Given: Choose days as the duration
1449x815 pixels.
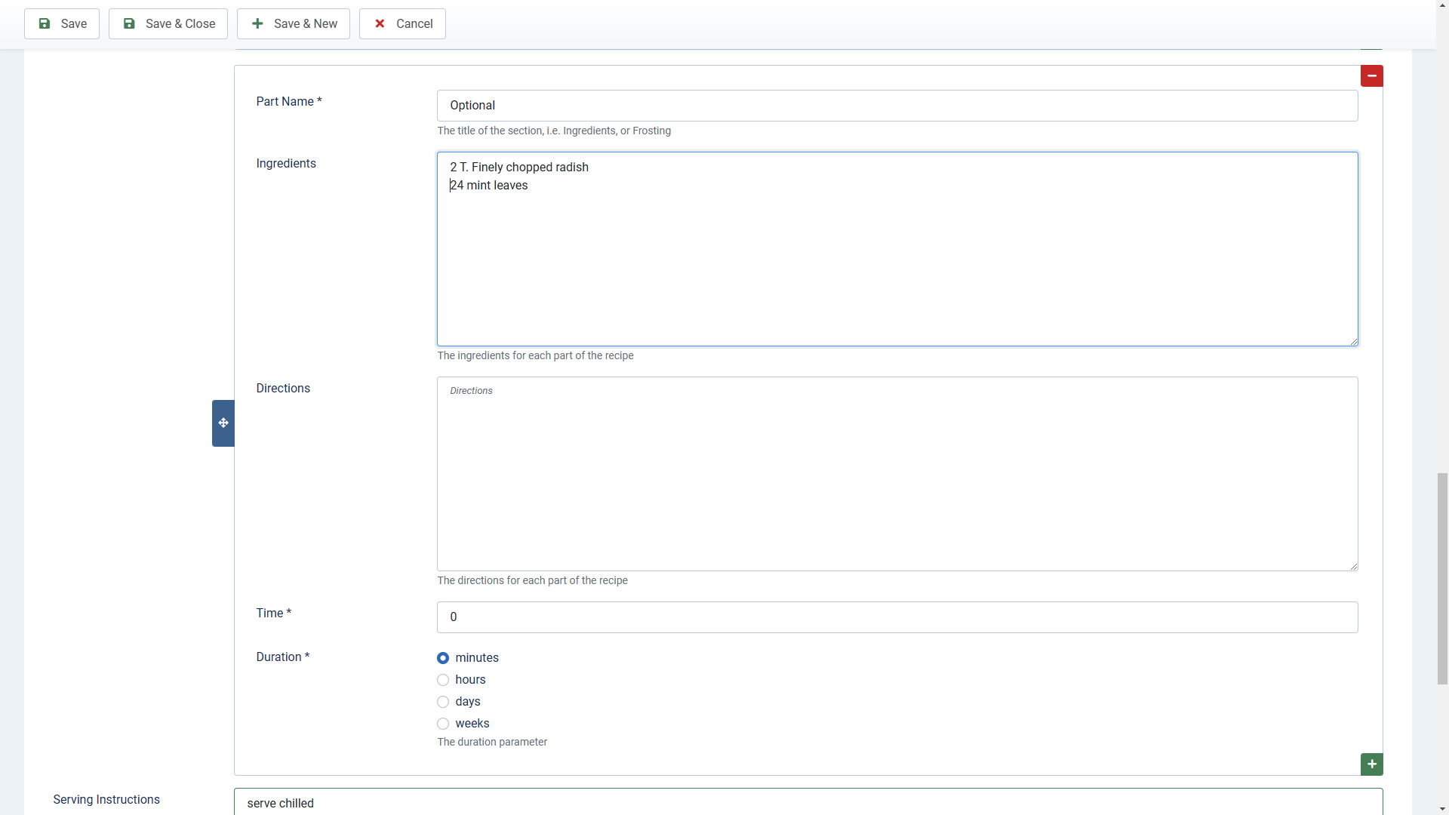Looking at the screenshot, I should tap(443, 702).
